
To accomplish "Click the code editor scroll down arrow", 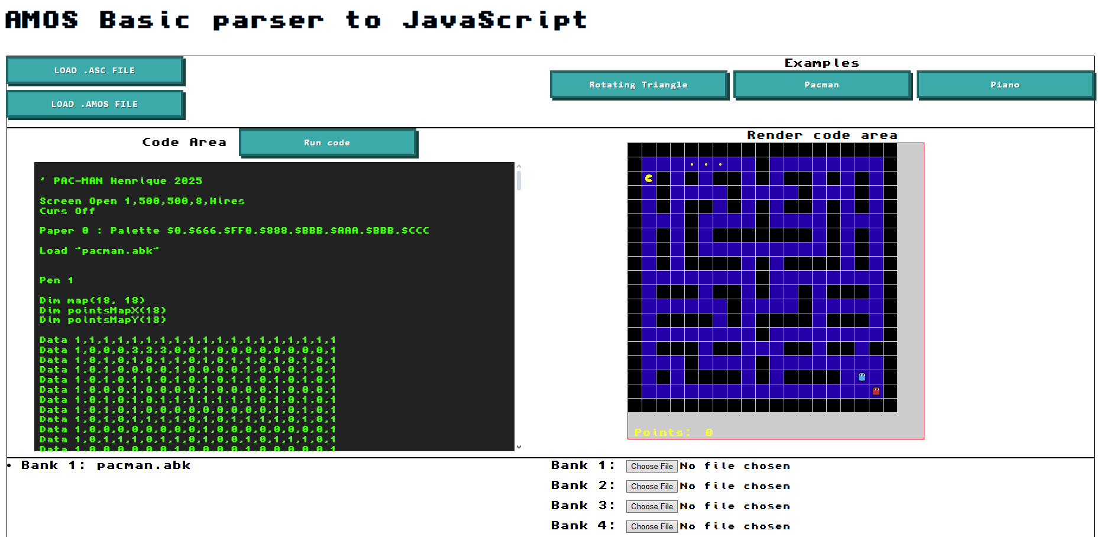I will click(519, 447).
